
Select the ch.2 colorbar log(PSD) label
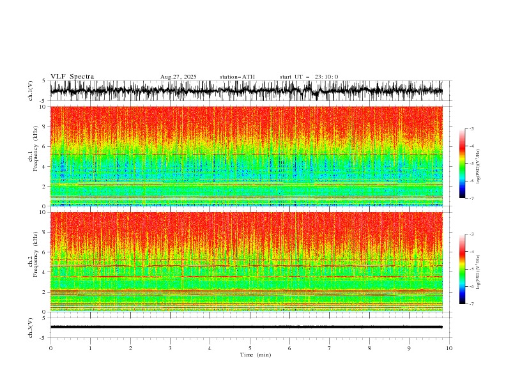click(x=478, y=272)
